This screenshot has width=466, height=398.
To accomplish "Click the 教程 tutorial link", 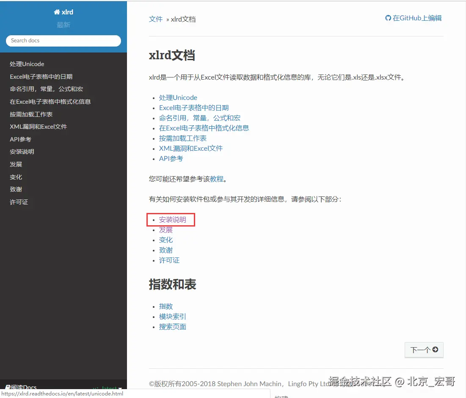I will tap(217, 179).
